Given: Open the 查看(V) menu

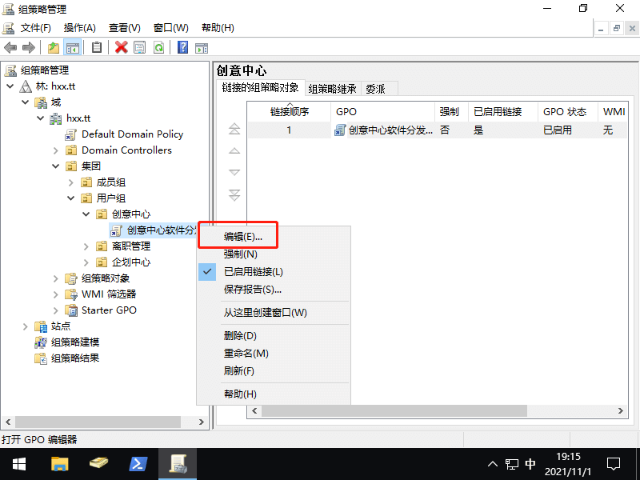Looking at the screenshot, I should [125, 28].
